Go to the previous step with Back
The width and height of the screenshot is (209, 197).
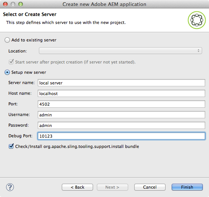(x=77, y=187)
